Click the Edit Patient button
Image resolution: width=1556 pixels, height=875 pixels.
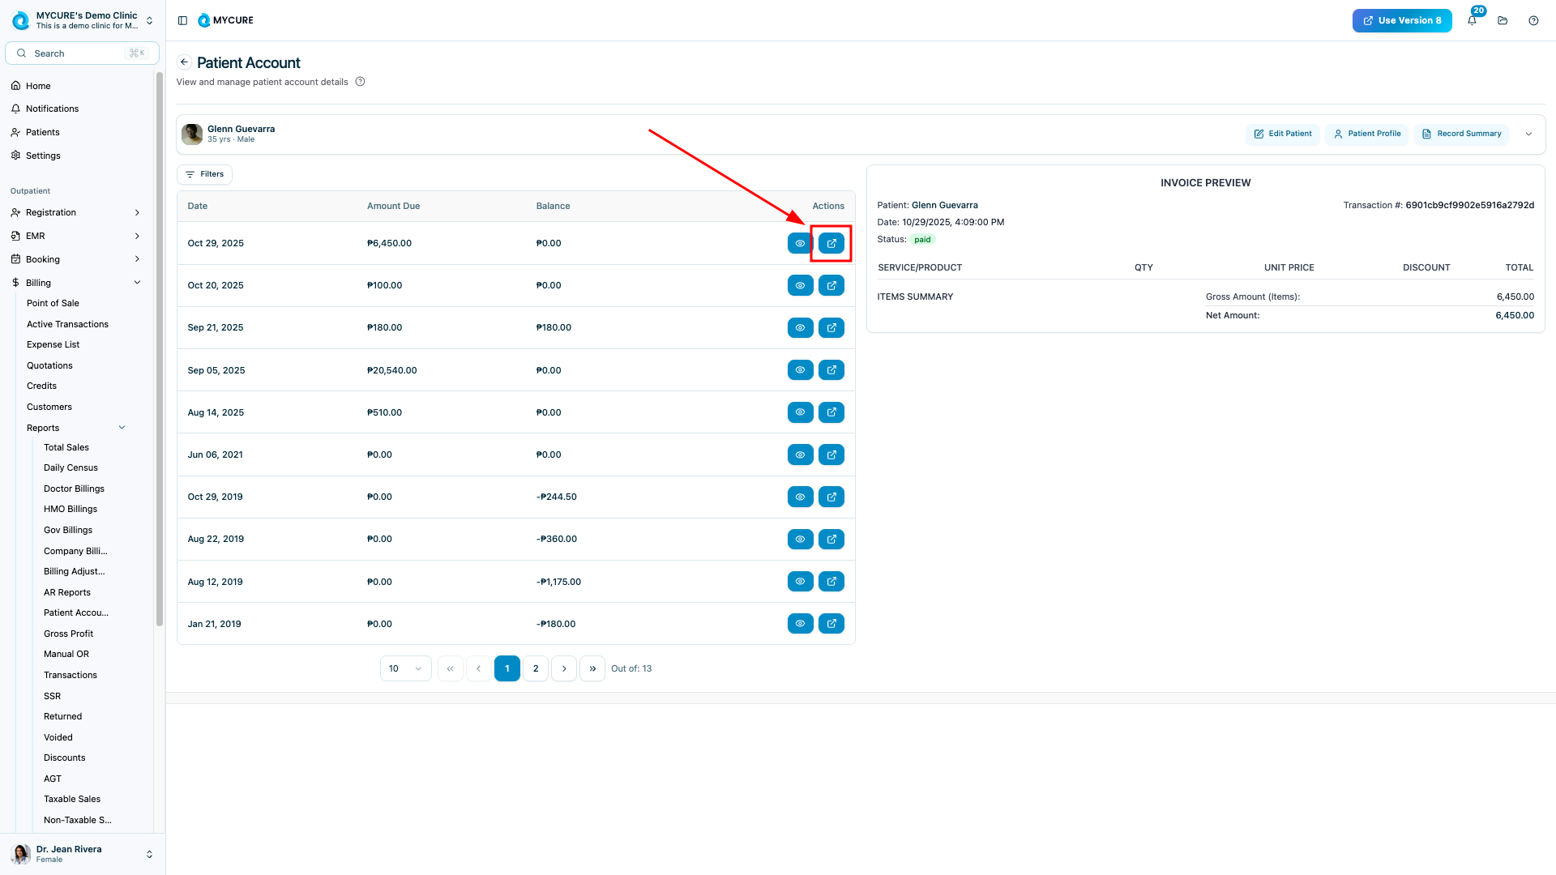tap(1282, 134)
